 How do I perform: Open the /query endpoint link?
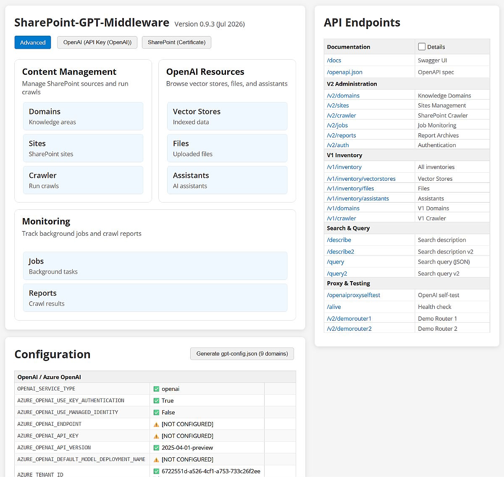[336, 262]
